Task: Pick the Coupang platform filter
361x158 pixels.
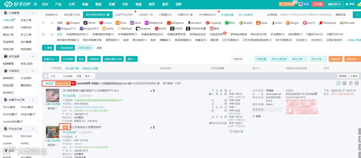Action: (x=213, y=23)
